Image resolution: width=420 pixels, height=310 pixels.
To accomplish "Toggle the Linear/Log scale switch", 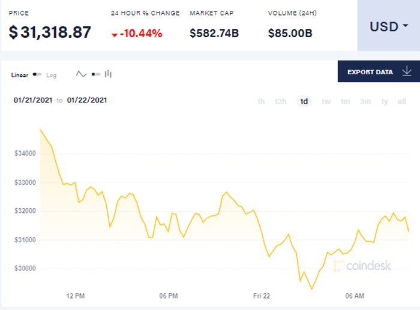I will pyautogui.click(x=37, y=75).
